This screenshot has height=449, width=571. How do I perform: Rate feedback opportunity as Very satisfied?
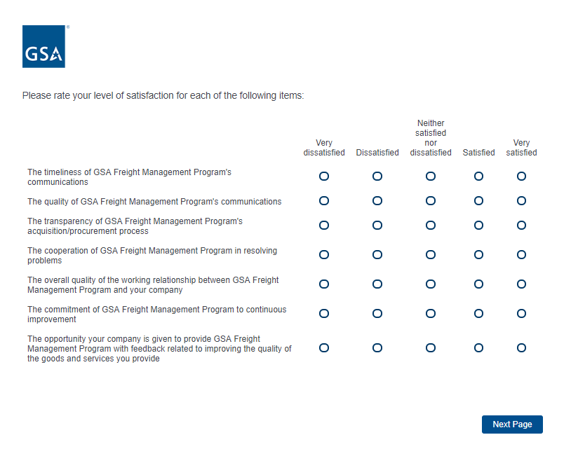521,348
